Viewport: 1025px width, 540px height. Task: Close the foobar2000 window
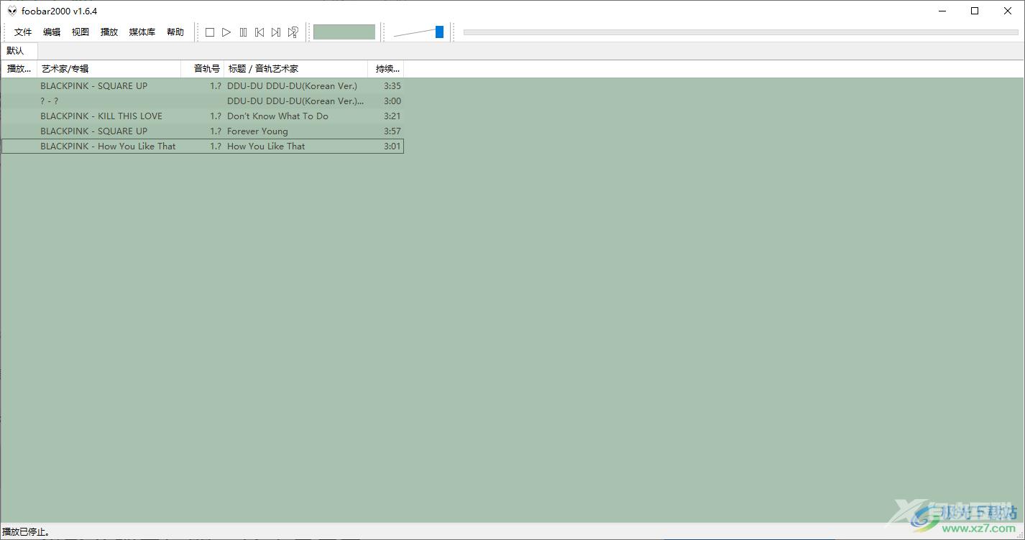(1008, 11)
